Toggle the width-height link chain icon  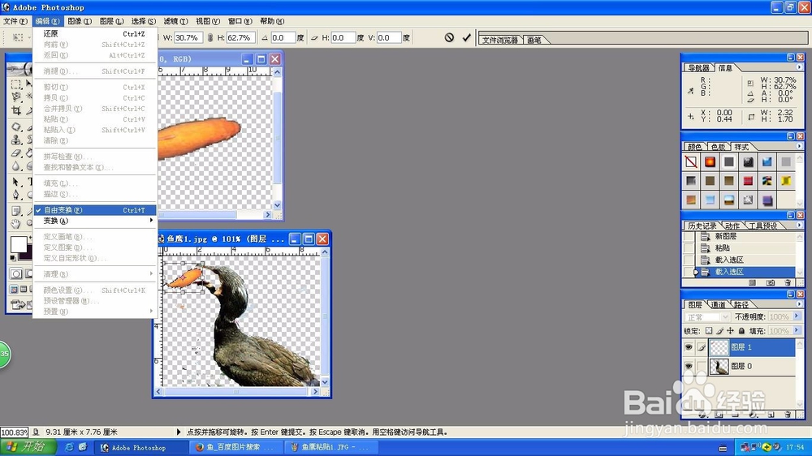209,37
